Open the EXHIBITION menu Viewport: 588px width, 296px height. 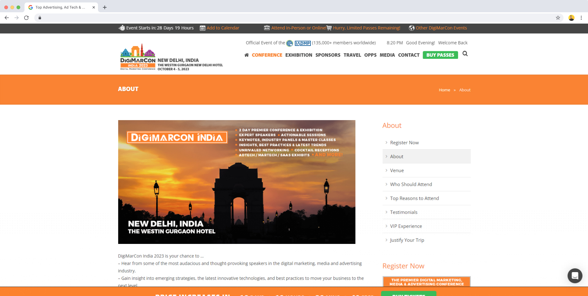299,55
